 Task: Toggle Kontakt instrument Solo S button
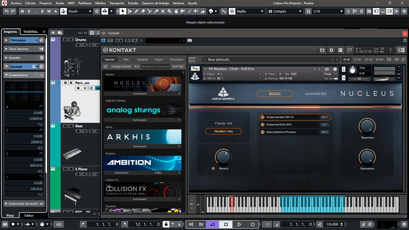click(x=344, y=69)
